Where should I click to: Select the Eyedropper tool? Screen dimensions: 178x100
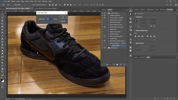[x=2, y=30]
